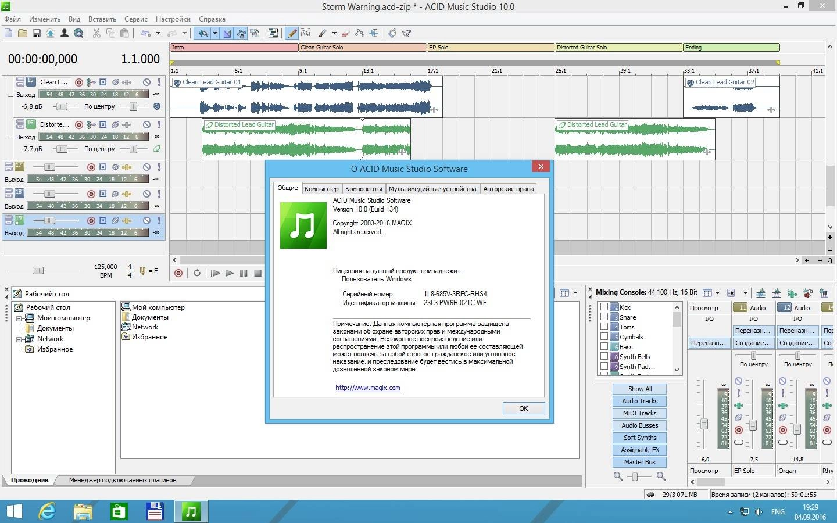Click the MIDI Tracks filter button
The height and width of the screenshot is (523, 837).
[639, 413]
